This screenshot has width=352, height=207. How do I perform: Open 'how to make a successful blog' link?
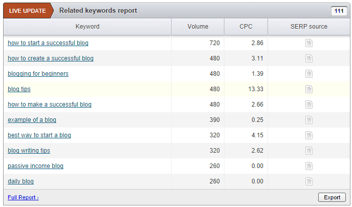point(50,105)
